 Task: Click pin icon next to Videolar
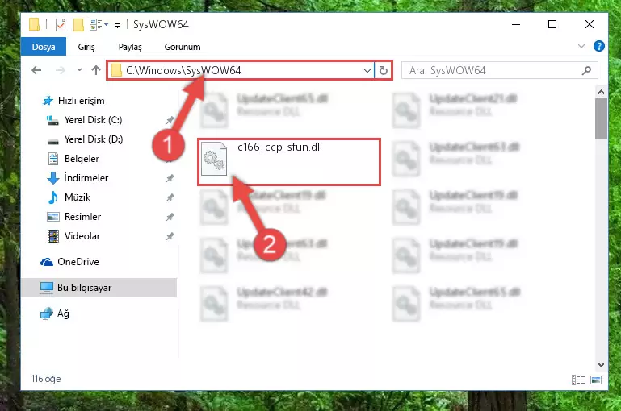[170, 236]
